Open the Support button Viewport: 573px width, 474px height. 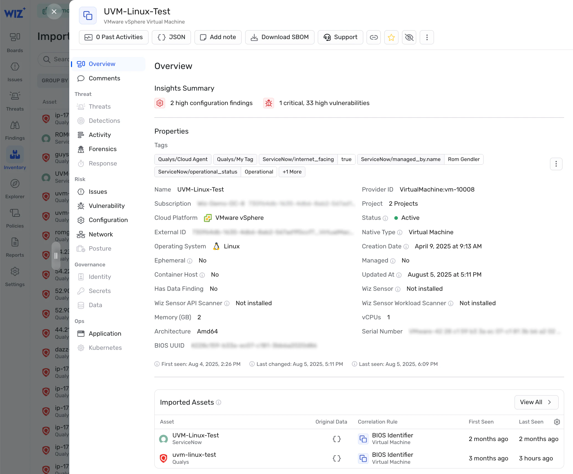[340, 37]
